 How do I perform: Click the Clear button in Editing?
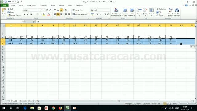(160, 15)
